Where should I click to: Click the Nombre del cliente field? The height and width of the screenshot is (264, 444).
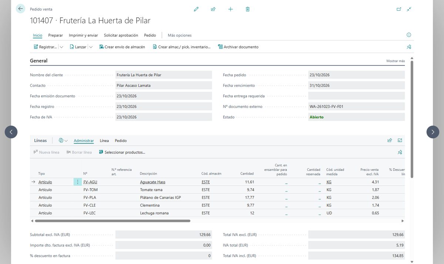[164, 75]
